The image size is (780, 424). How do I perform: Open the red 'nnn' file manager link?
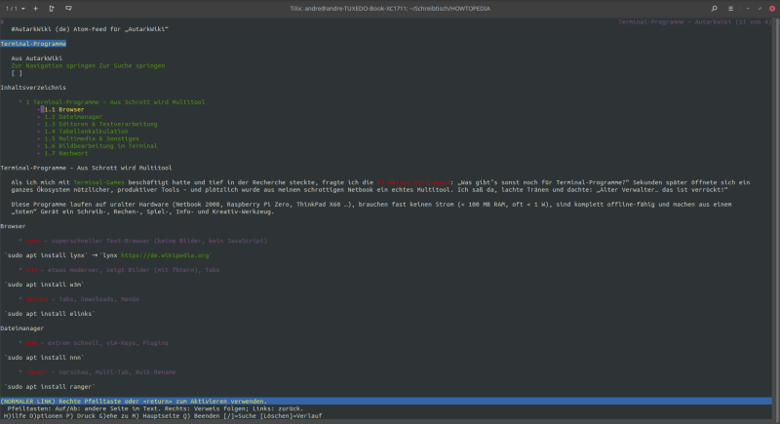tap(31, 343)
